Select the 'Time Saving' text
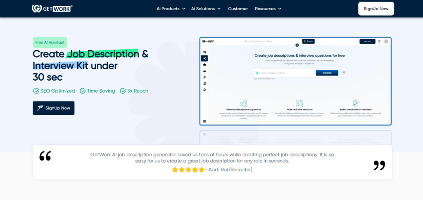Screen dimensions: 423x200 tap(101, 91)
